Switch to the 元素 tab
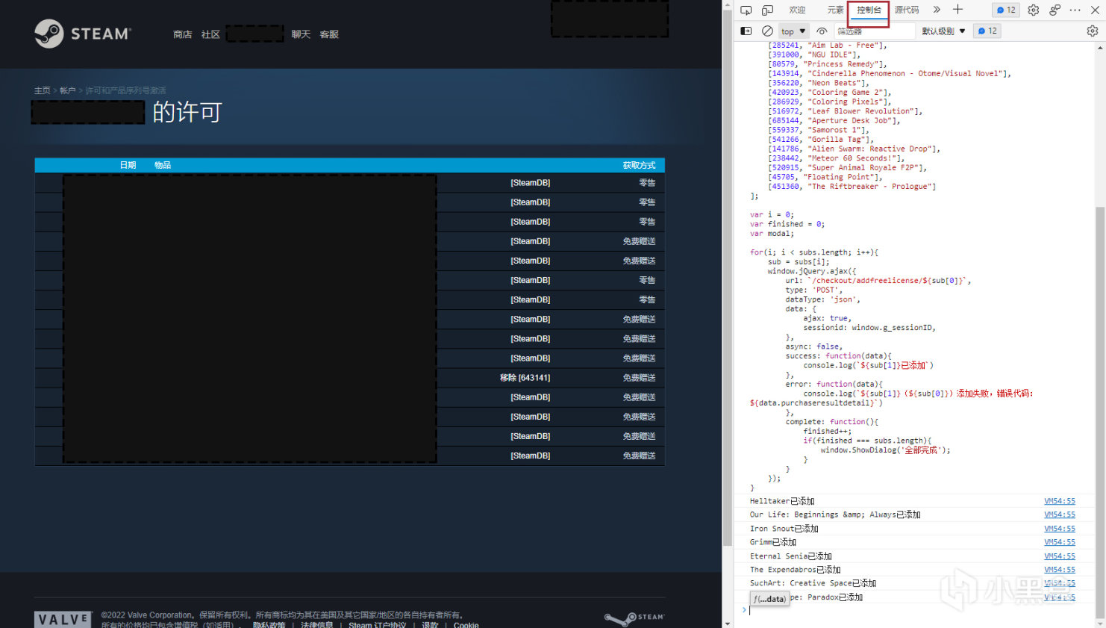This screenshot has width=1106, height=628. 835,10
